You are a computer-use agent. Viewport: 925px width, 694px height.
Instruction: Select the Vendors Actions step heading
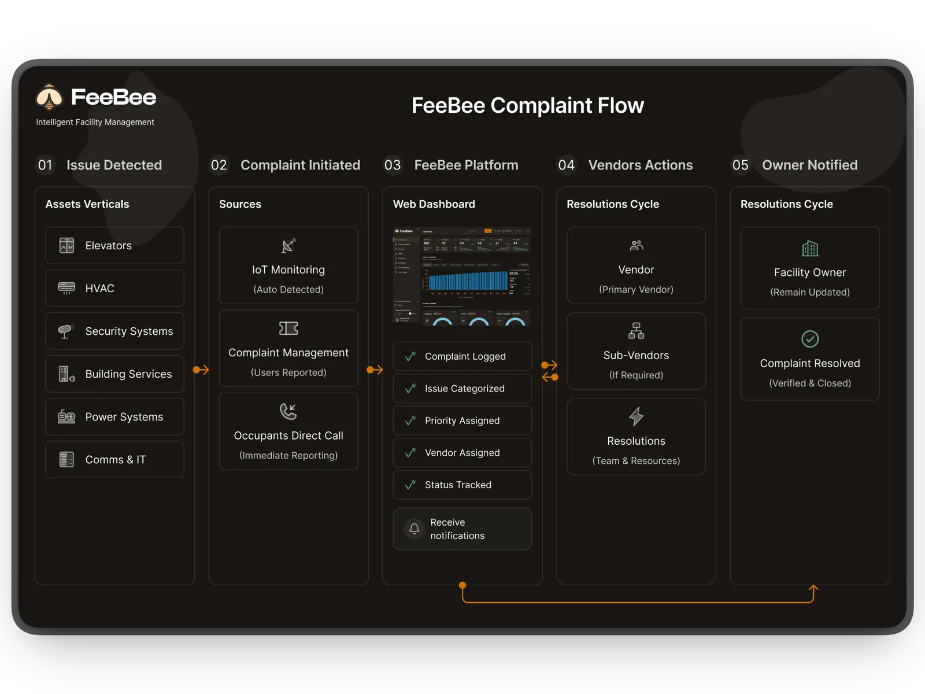coord(640,165)
